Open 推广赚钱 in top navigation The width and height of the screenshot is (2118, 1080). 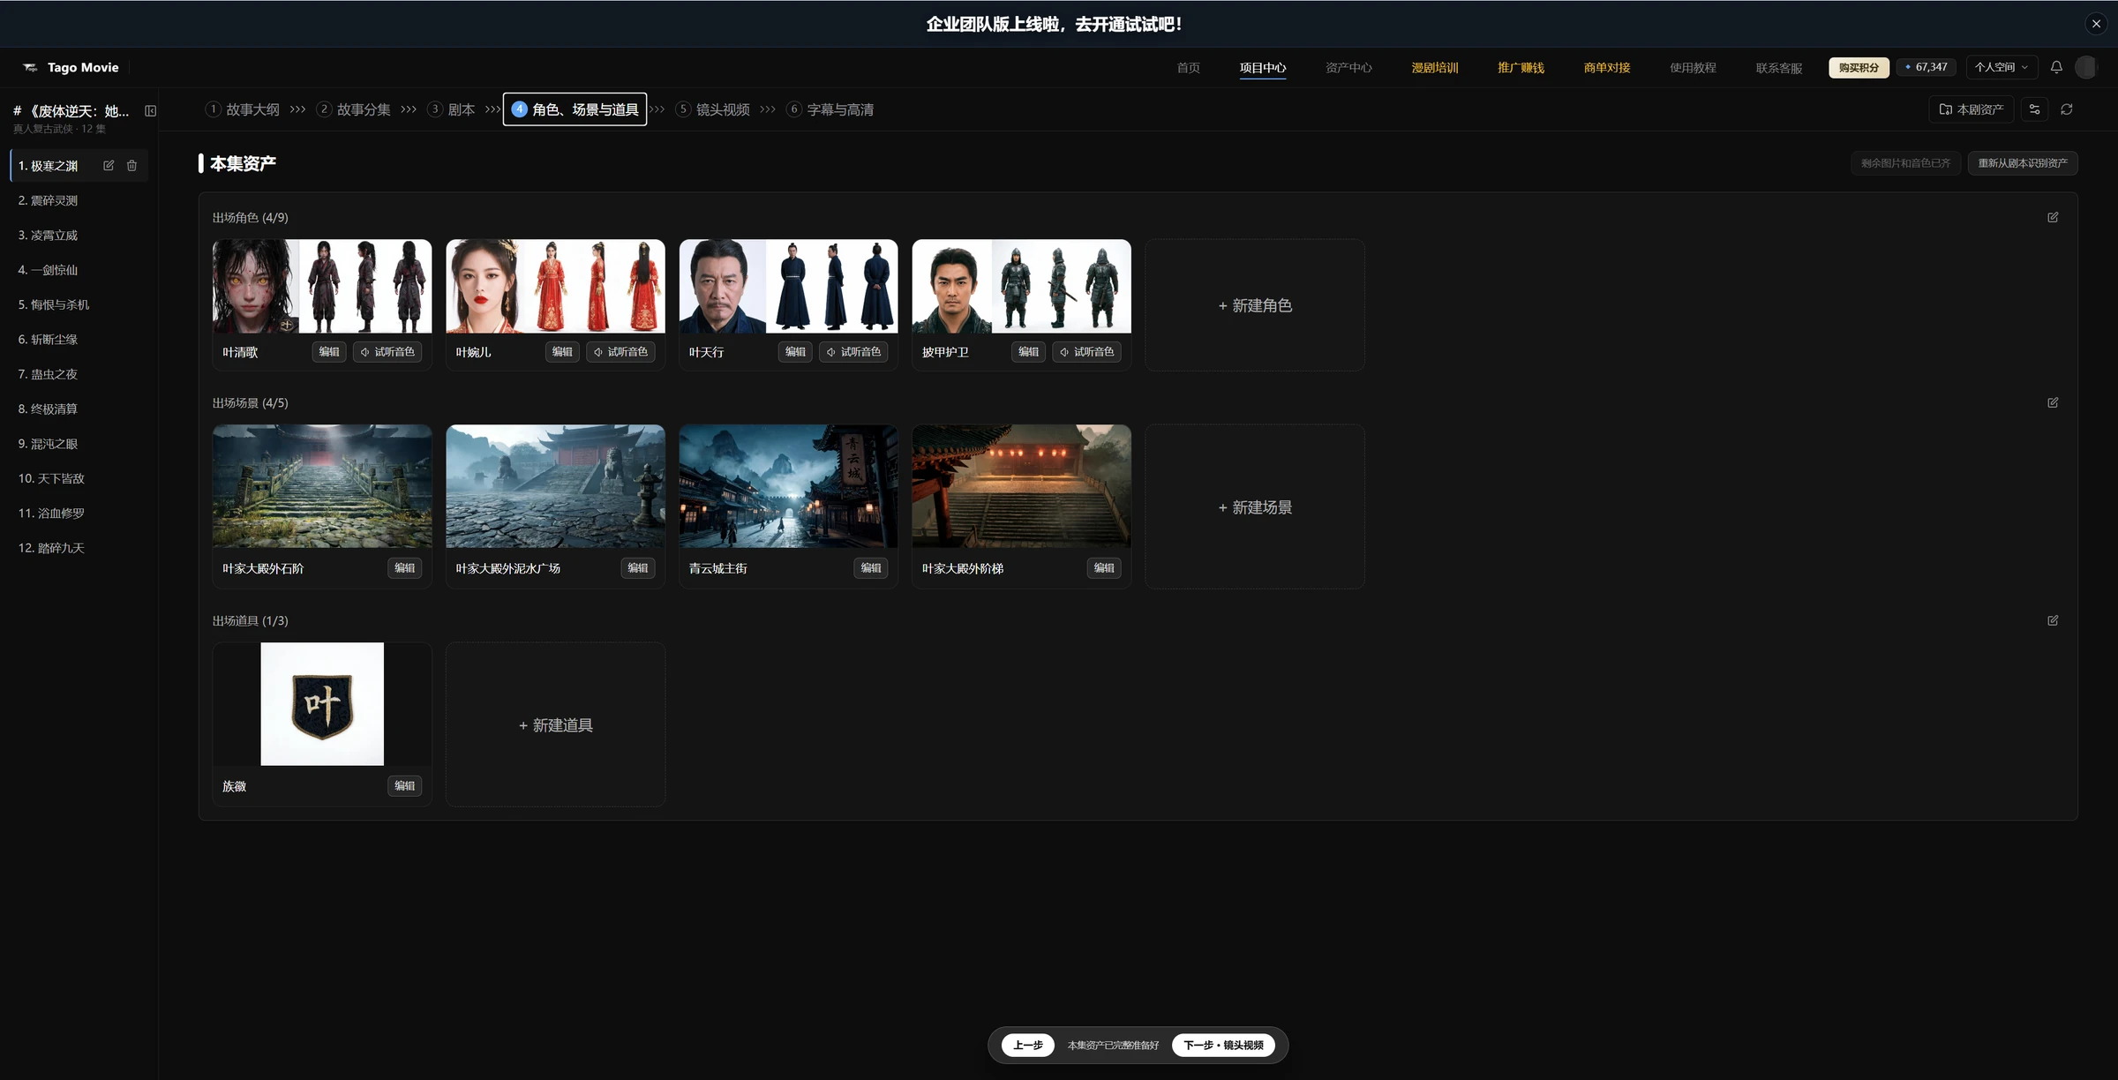coord(1521,68)
